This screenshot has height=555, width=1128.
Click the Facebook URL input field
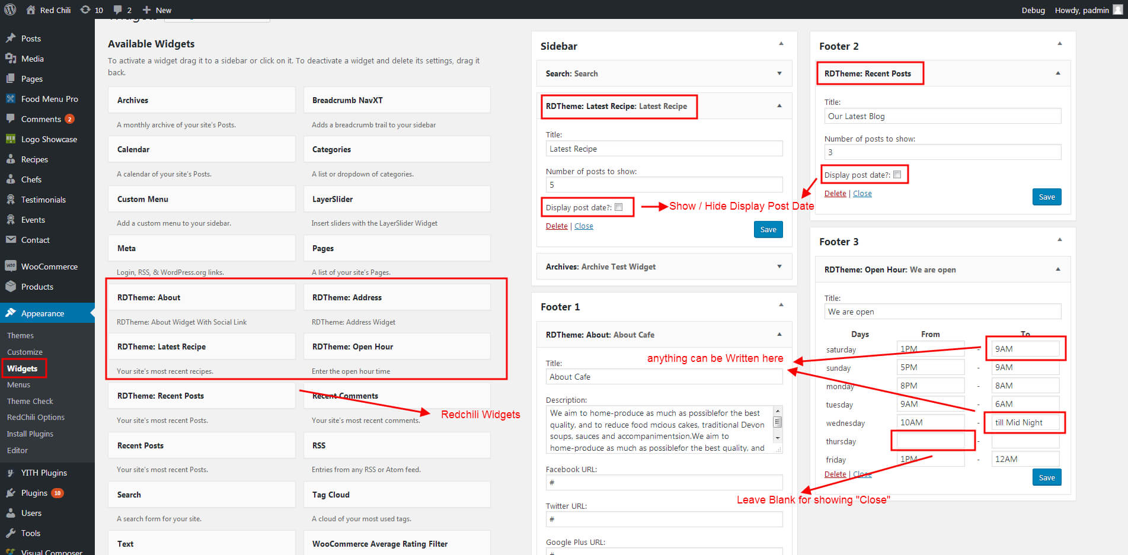coord(664,482)
